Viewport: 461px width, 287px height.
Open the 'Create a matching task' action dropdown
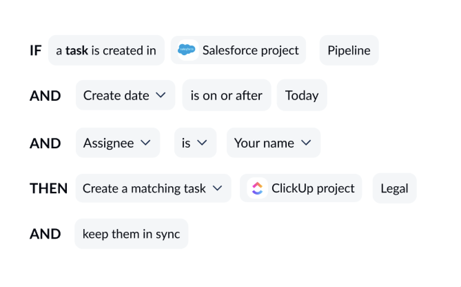pyautogui.click(x=144, y=188)
